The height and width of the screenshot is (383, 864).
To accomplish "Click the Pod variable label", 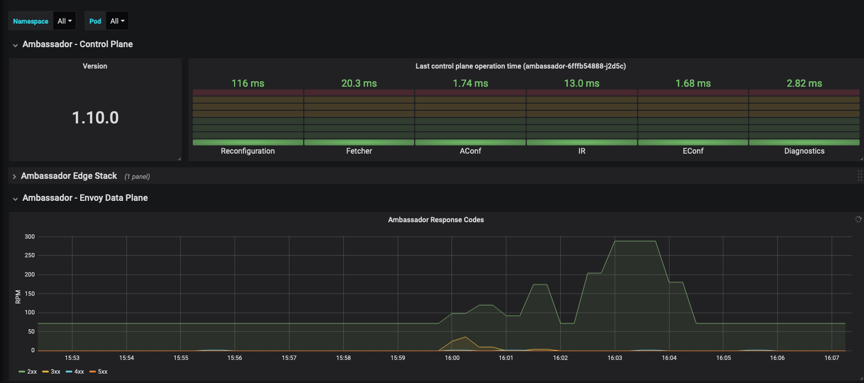I will pyautogui.click(x=95, y=21).
